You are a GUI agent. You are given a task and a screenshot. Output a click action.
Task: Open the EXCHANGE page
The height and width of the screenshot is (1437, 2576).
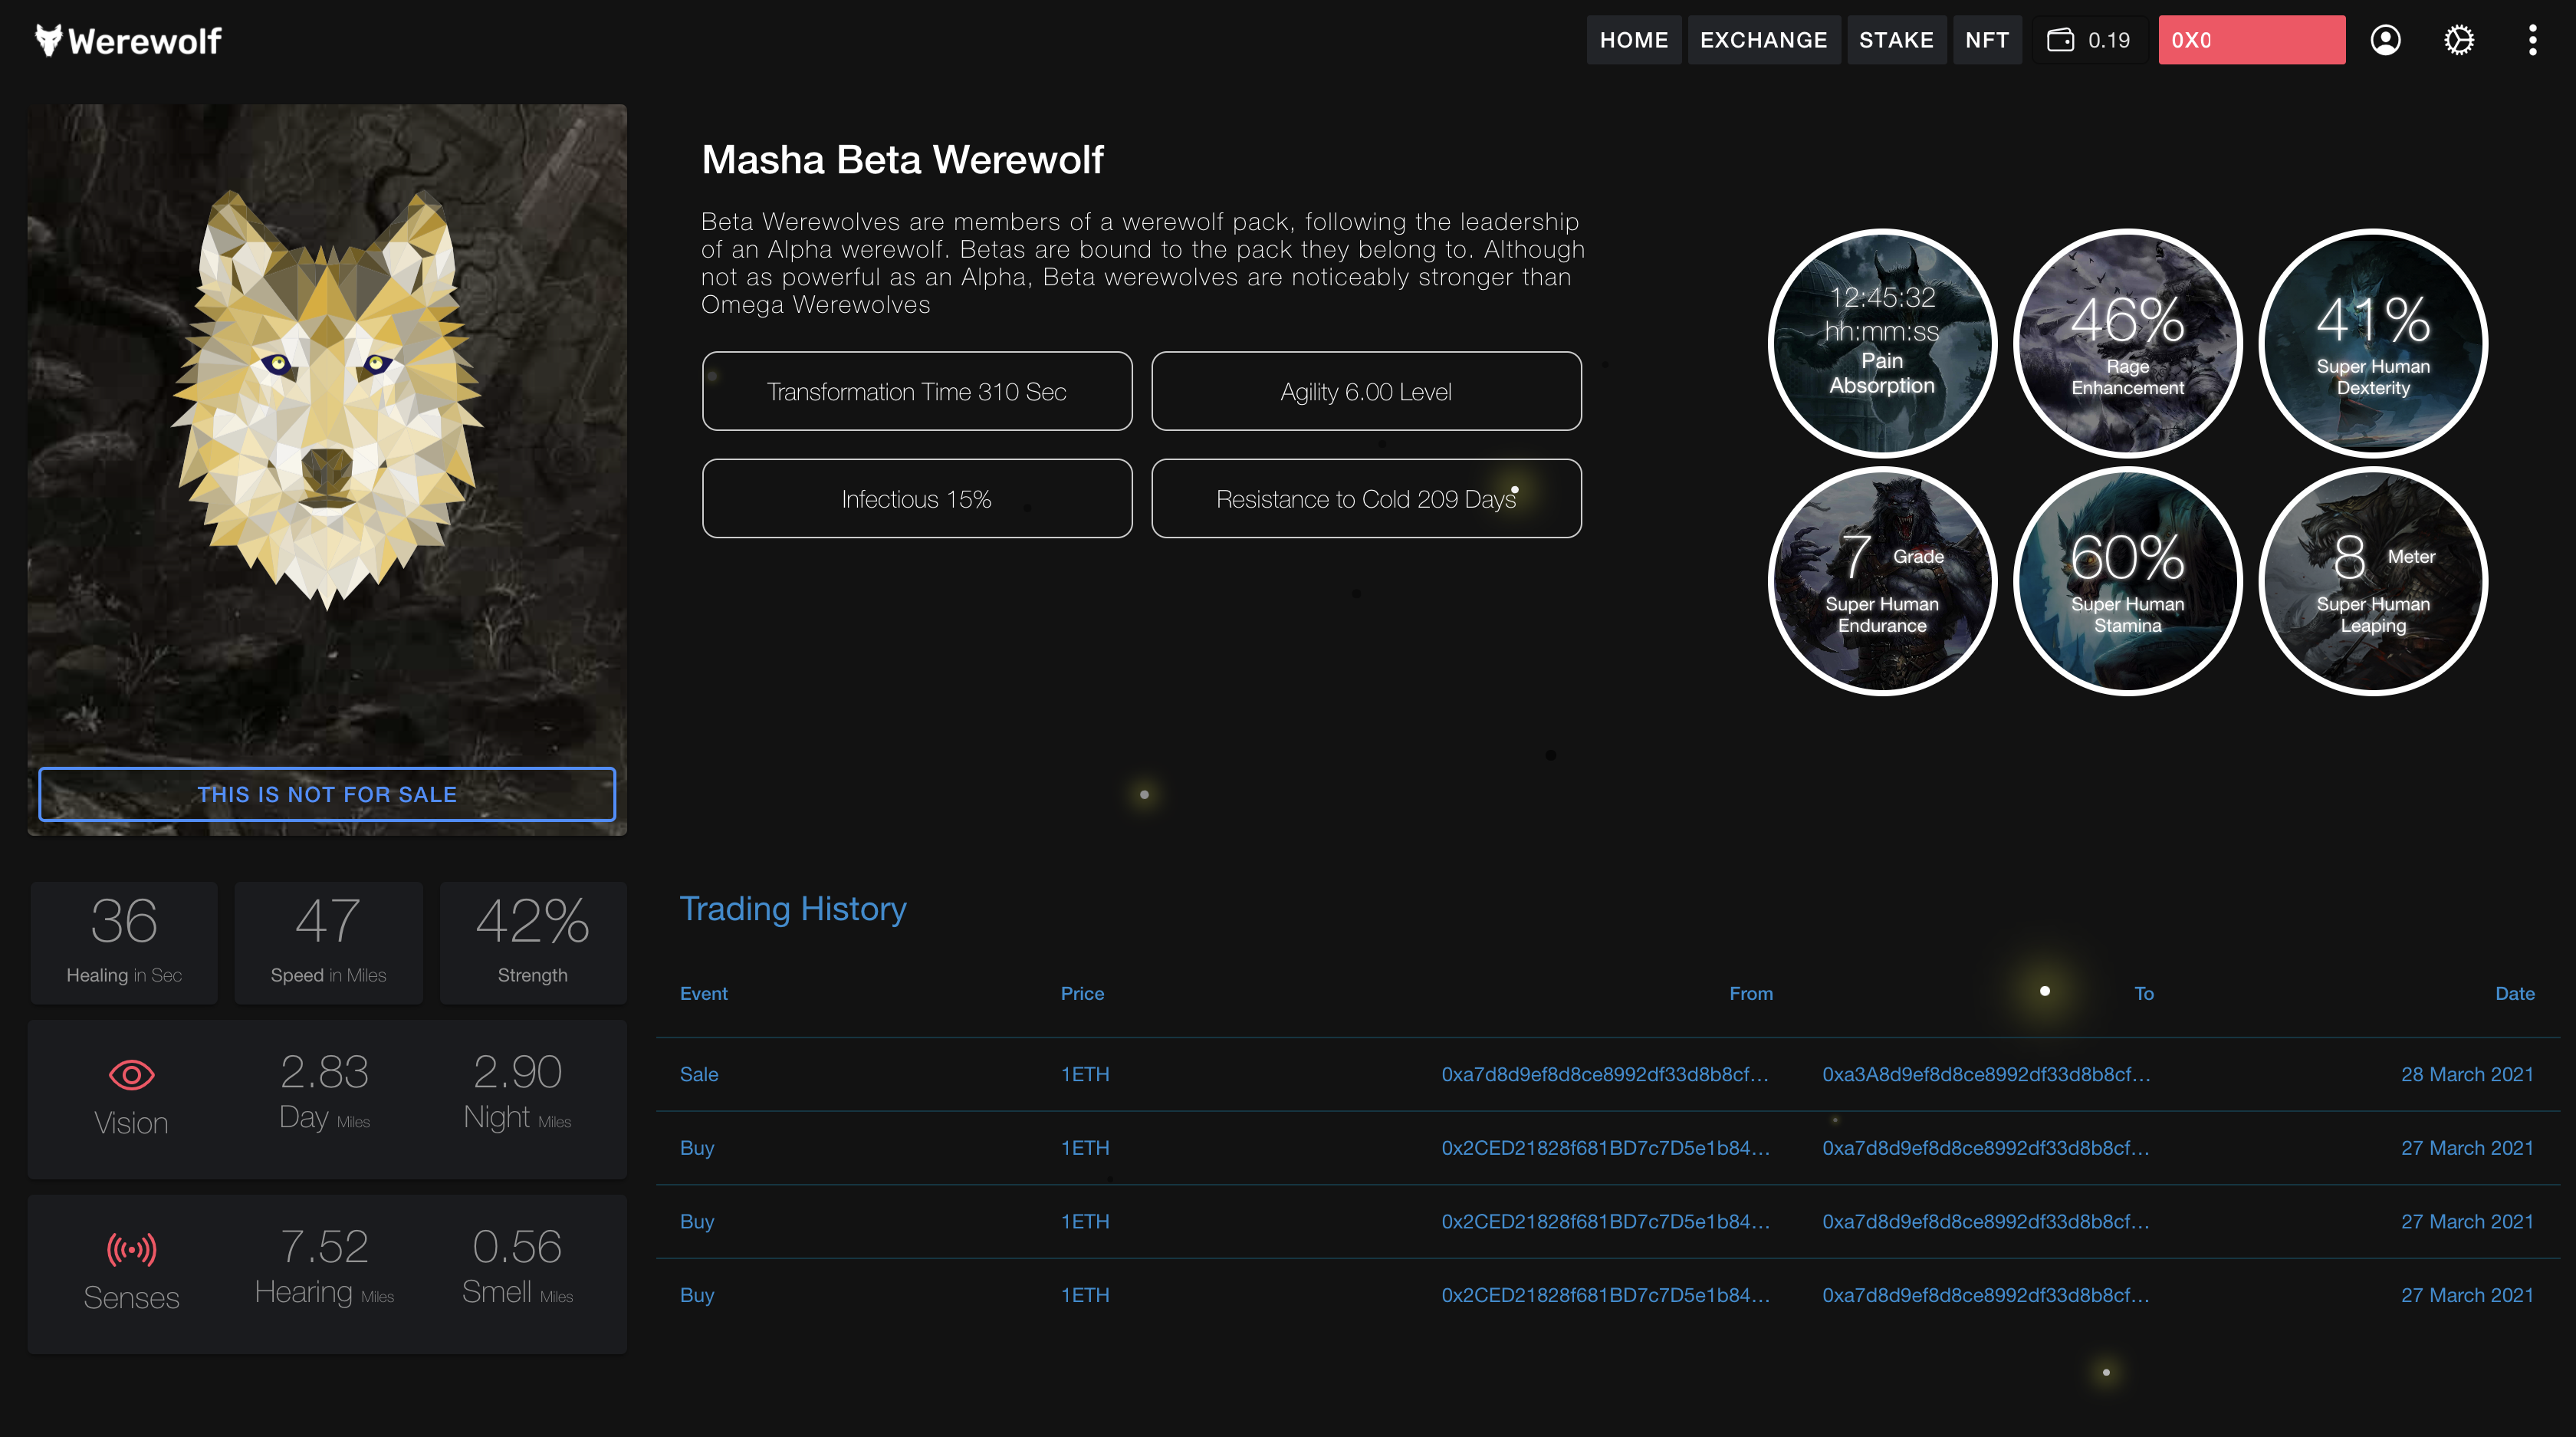coord(1764,40)
